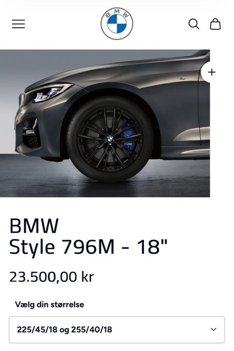Click the car headlight in the product photo
234x351 pixels.
[48, 92]
